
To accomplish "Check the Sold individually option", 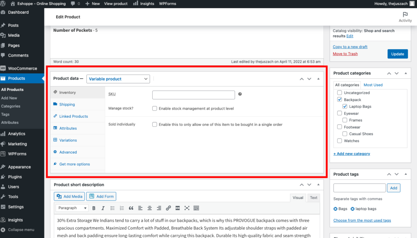I will pyautogui.click(x=155, y=124).
